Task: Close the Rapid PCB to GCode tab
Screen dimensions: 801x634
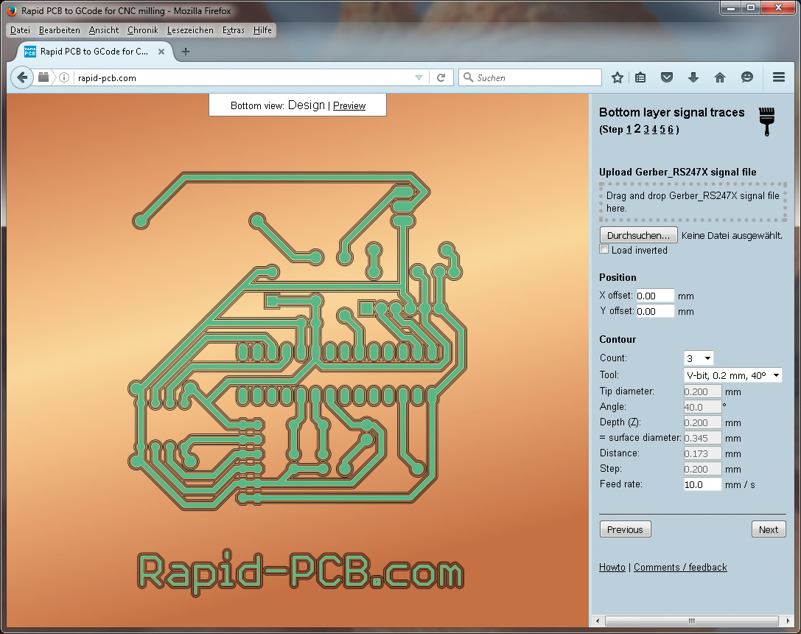Action: pos(161,52)
